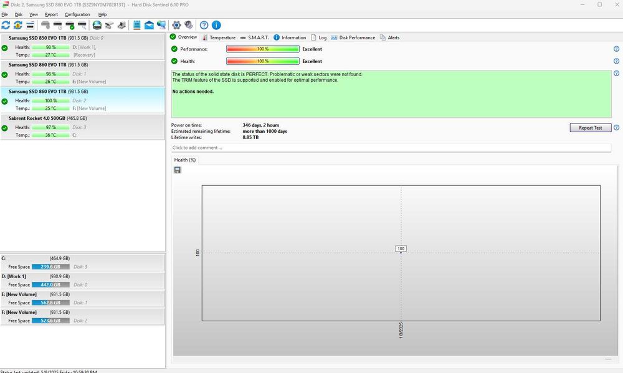The image size is (623, 373).
Task: Open the Report menu
Action: pos(51,14)
